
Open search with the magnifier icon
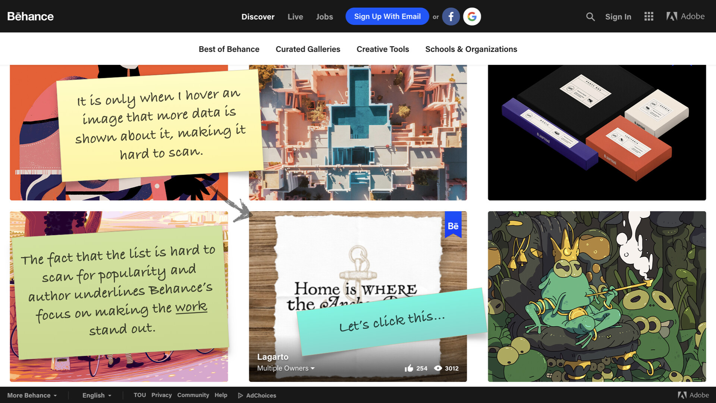tap(590, 16)
